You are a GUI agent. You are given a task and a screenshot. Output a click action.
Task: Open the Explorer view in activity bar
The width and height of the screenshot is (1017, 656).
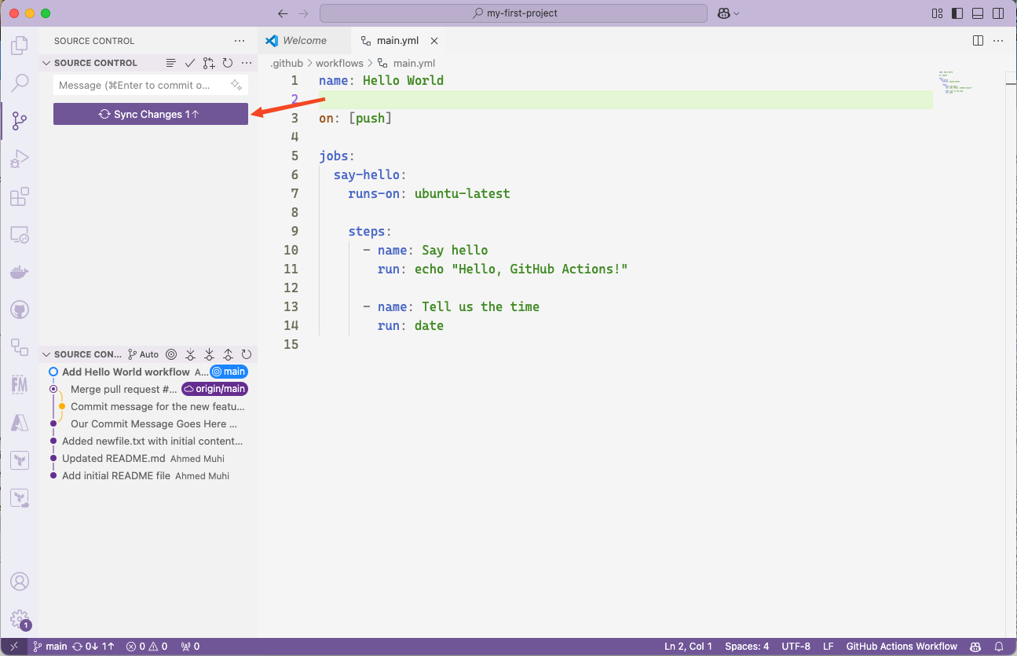(x=20, y=45)
